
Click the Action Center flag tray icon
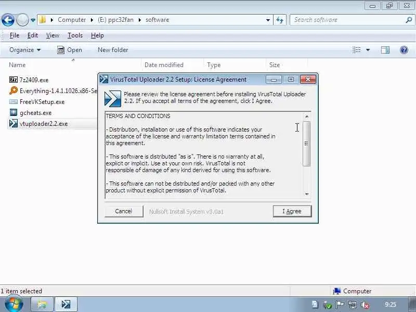point(340,305)
